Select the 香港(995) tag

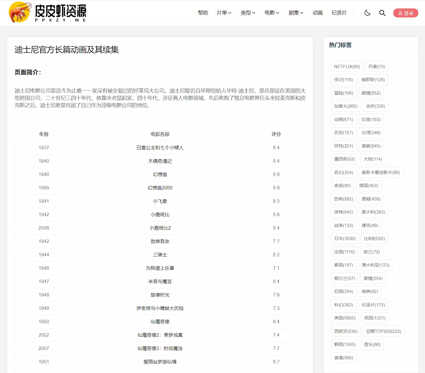(x=344, y=358)
